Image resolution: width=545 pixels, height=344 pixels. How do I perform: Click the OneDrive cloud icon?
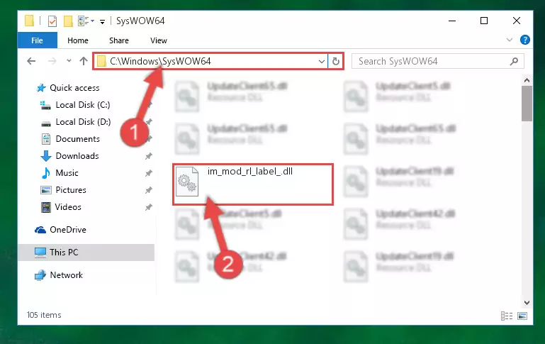(x=40, y=230)
